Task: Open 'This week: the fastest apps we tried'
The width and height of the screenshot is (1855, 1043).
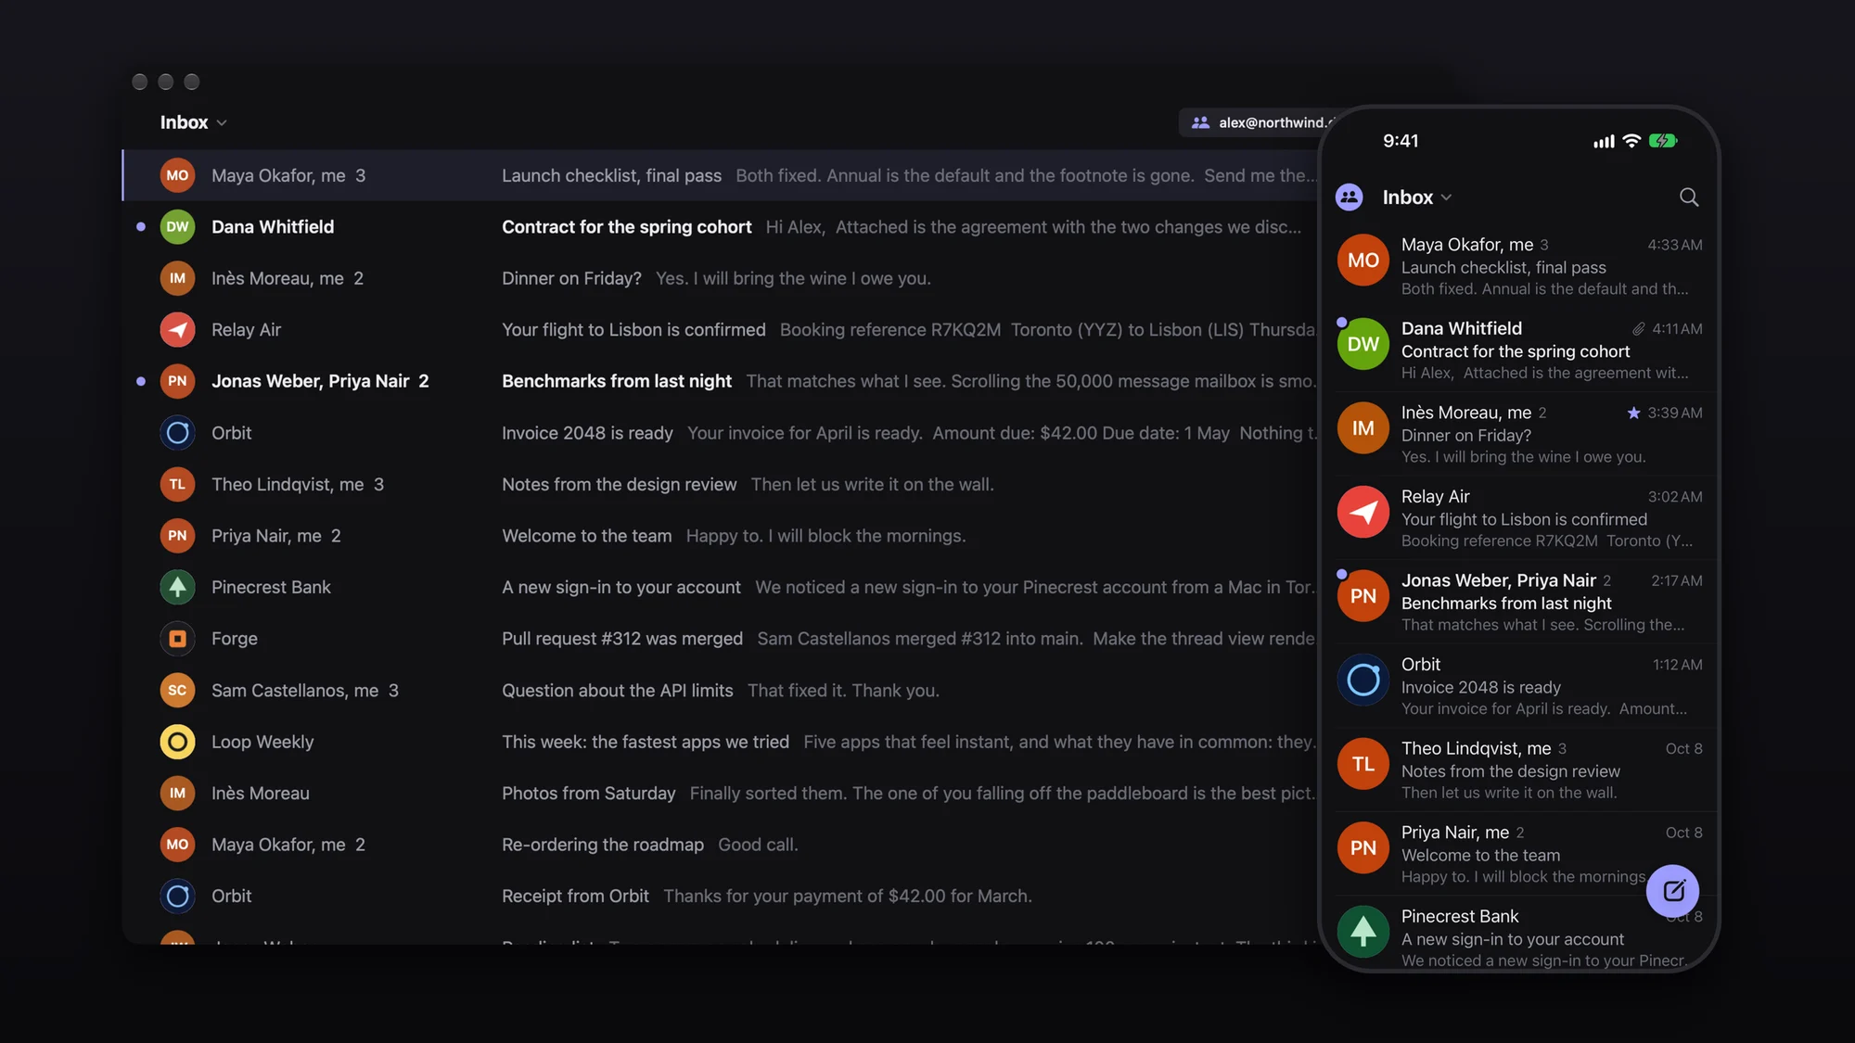Action: (x=721, y=742)
